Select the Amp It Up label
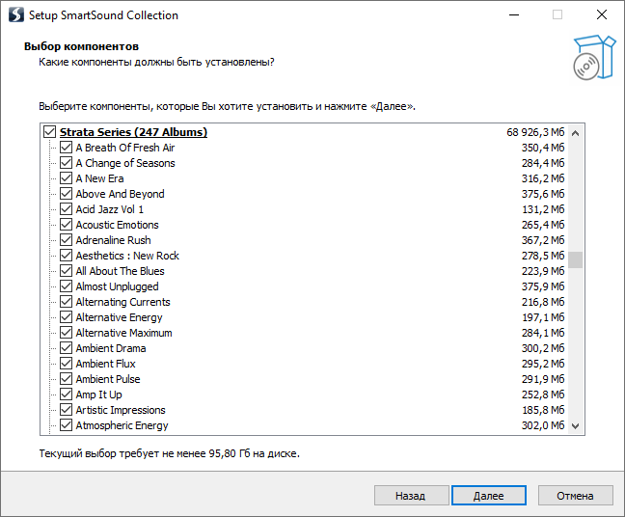 (98, 395)
